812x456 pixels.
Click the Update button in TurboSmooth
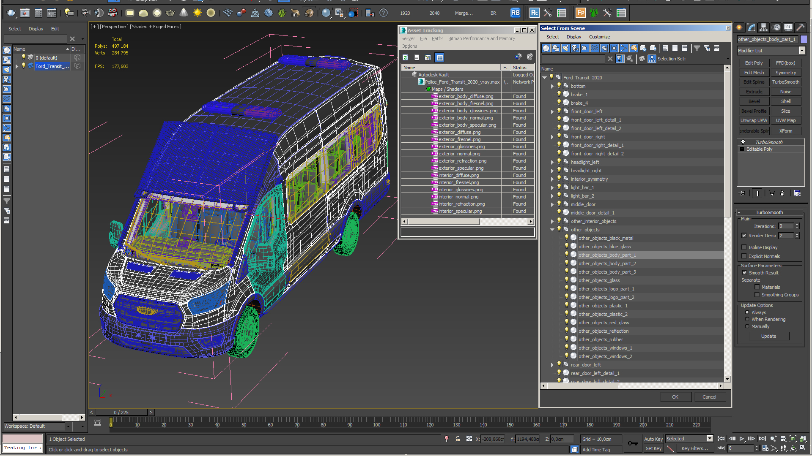[x=768, y=336]
